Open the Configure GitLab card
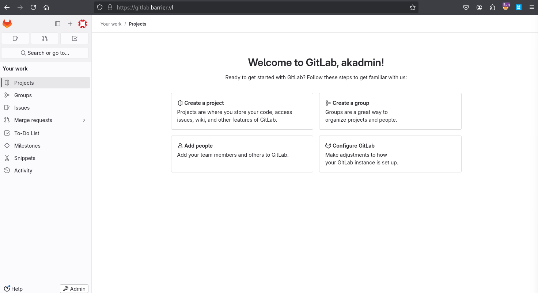This screenshot has height=293, width=538. 390,154
